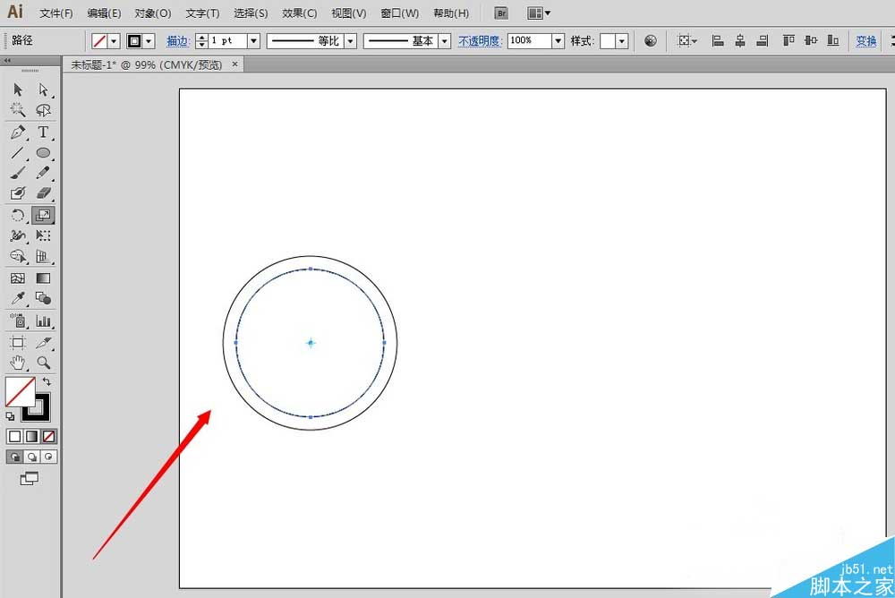Open the 选择(S) menu

point(251,13)
